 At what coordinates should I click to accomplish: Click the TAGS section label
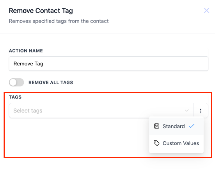[15, 97]
